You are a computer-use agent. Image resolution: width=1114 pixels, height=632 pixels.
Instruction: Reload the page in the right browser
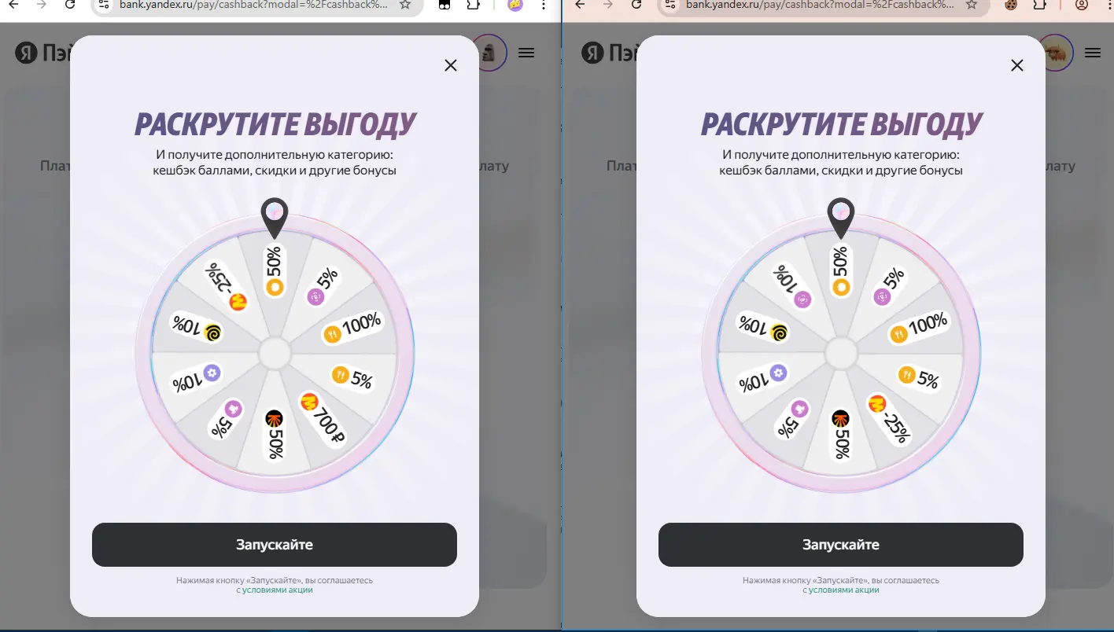click(x=636, y=5)
